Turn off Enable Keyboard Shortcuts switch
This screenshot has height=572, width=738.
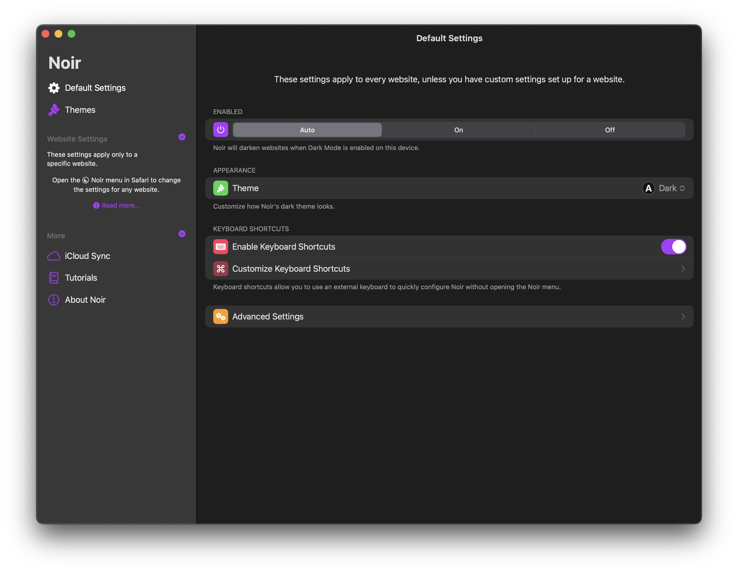(x=673, y=247)
